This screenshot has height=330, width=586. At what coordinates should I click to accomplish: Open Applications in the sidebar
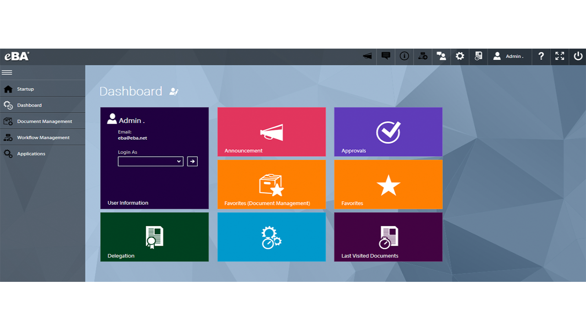[43, 154]
